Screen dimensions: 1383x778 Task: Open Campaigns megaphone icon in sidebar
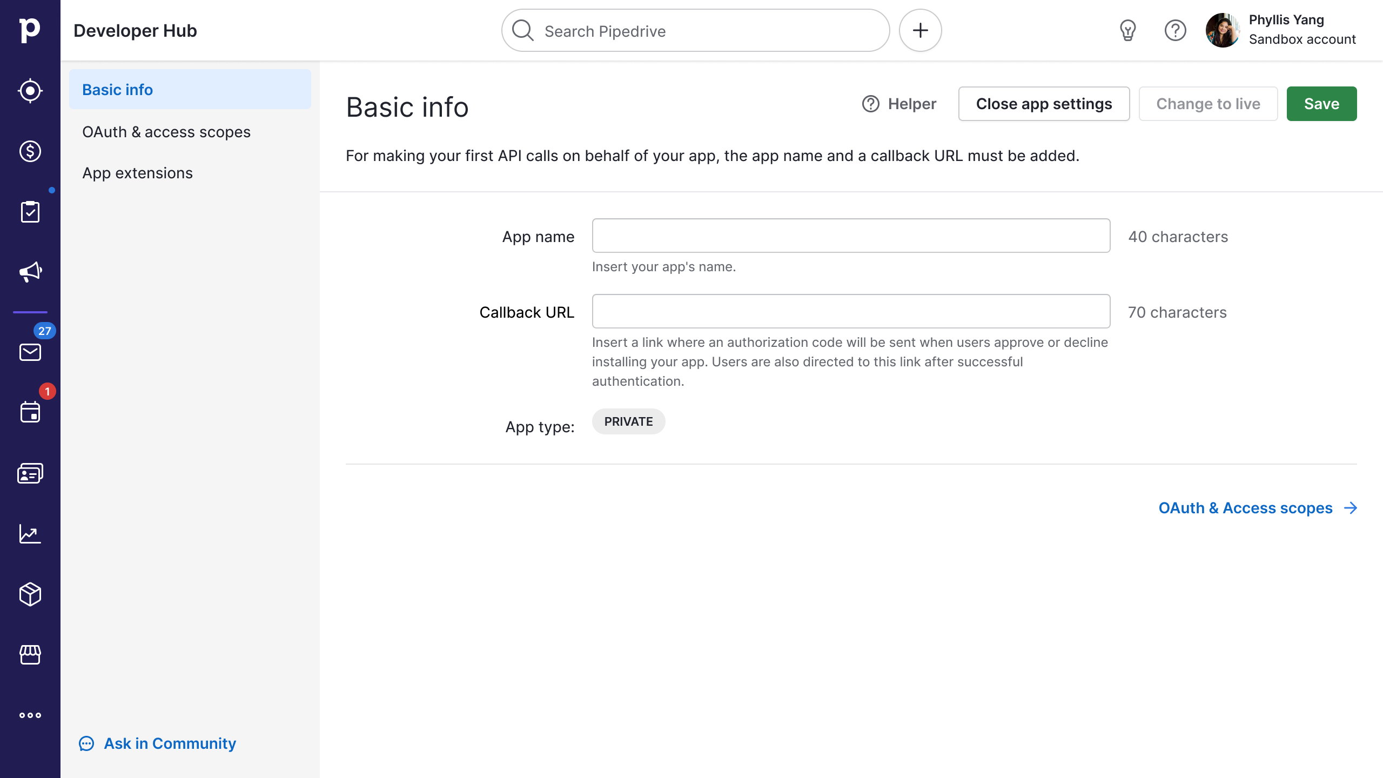coord(30,272)
